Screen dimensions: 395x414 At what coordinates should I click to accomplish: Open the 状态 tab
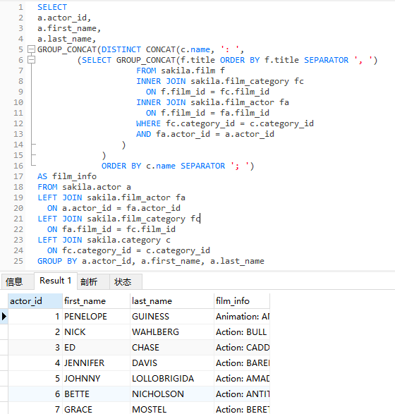click(x=126, y=281)
